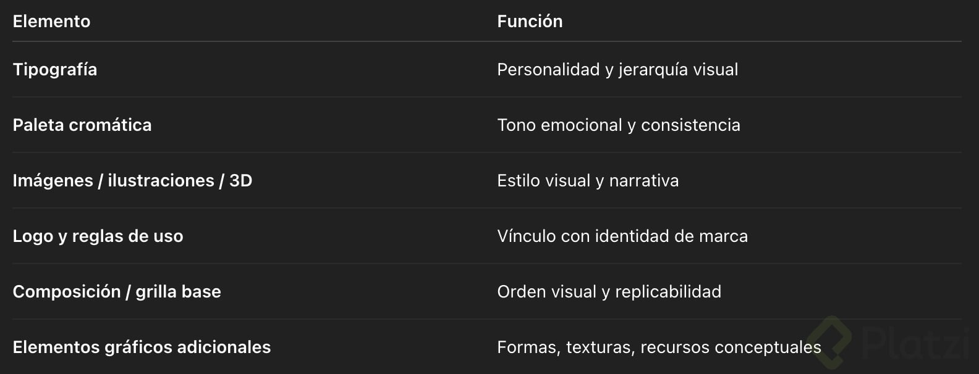Click the 3D text
This screenshot has width=979, height=374.
point(240,181)
